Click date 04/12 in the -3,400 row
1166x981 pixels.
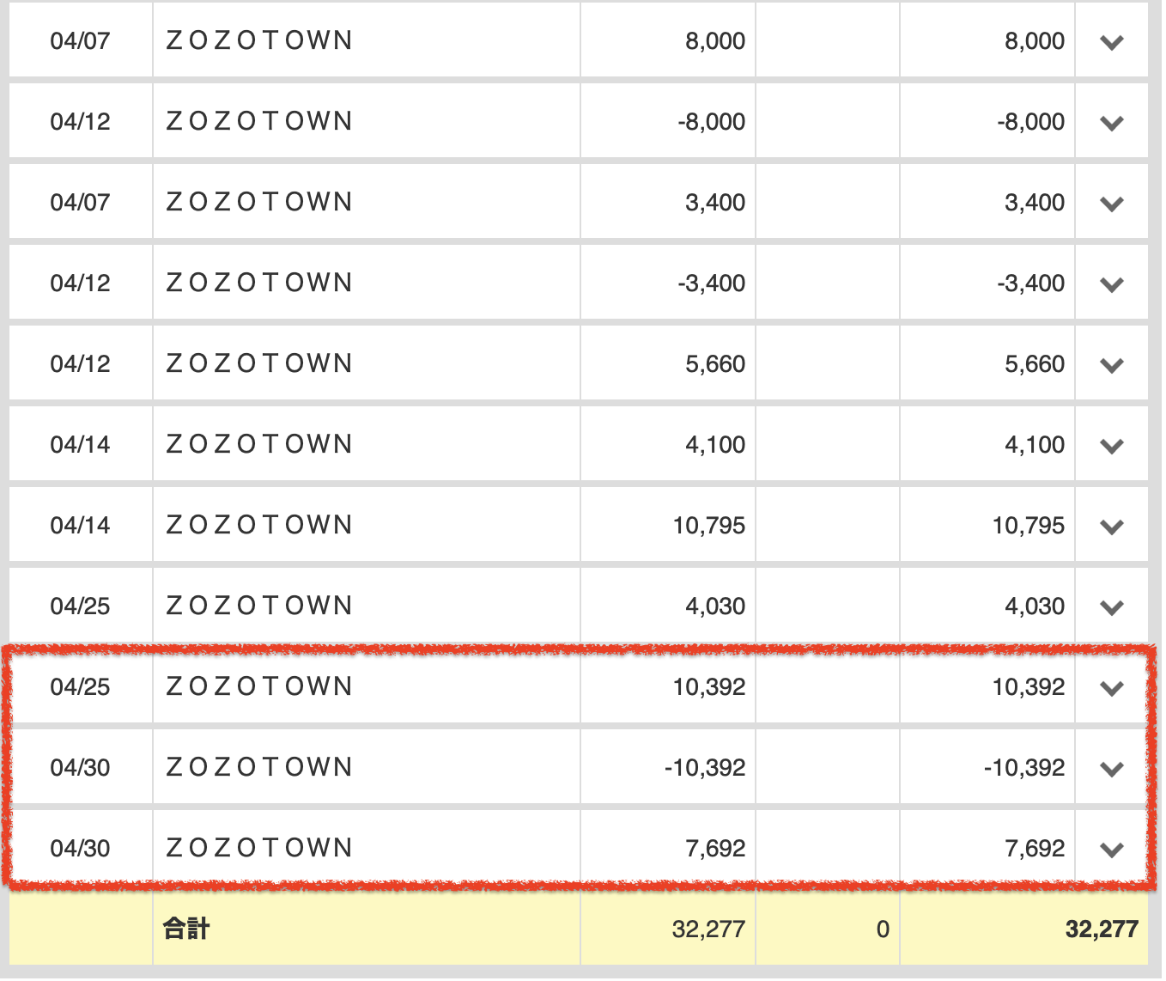pos(80,283)
